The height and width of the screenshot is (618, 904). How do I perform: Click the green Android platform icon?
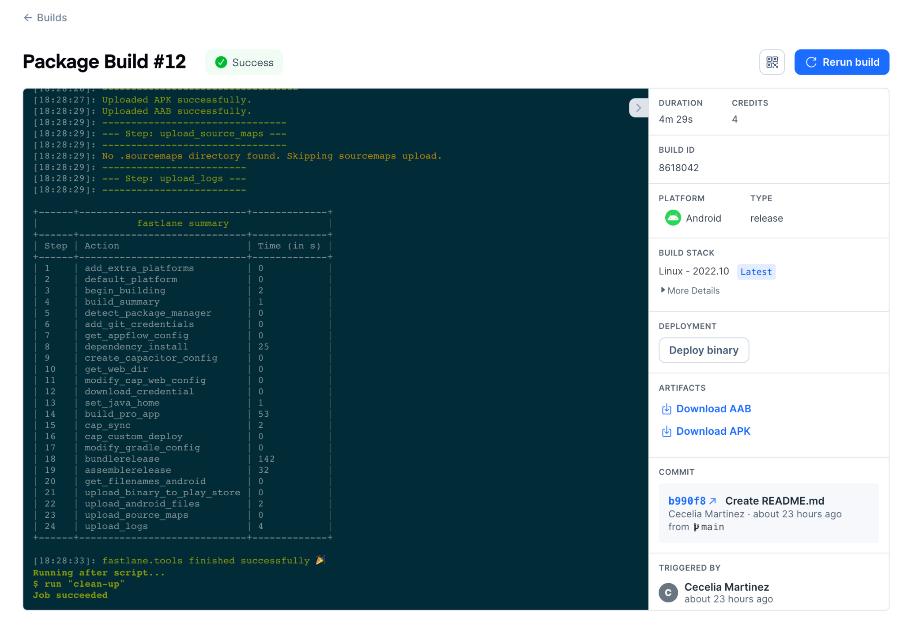coord(673,218)
